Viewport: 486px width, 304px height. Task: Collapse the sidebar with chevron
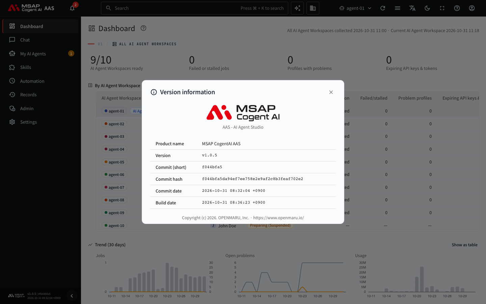pyautogui.click(x=72, y=296)
